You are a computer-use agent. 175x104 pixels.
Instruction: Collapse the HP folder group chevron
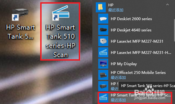pos(168,5)
